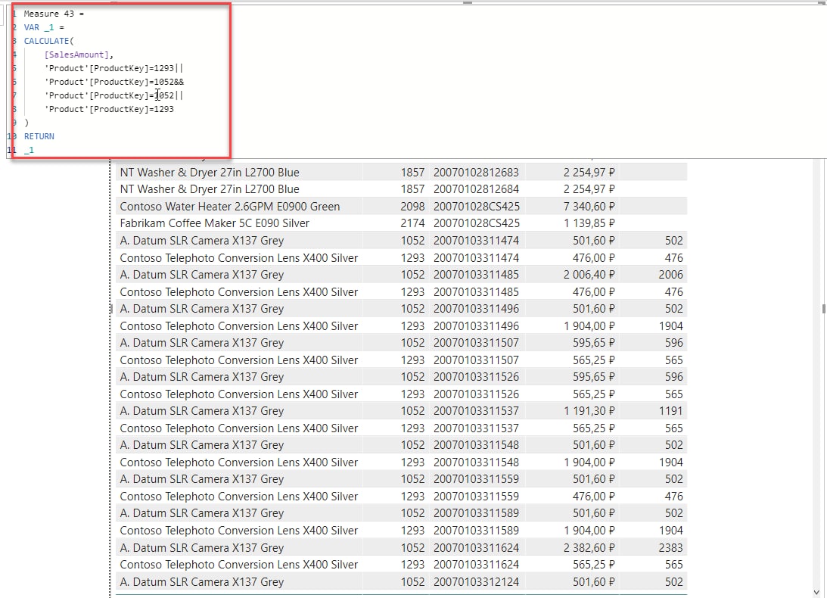Select the 'Contoso Water Heater 2.6GPM E0900 Green' cell
The image size is (827, 598).
tap(230, 207)
